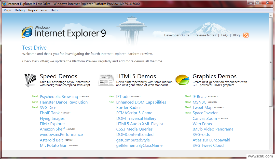Open the Flickr Explorer demo
Screen dimensions: 275x159
point(52,124)
